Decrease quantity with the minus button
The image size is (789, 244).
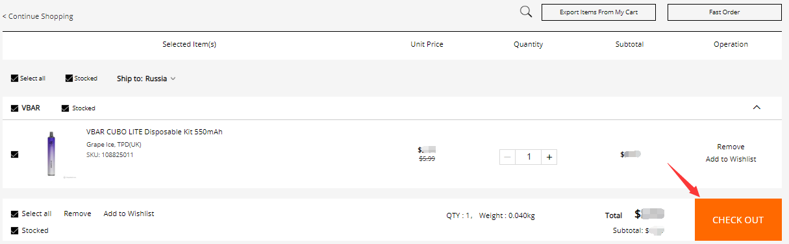point(508,157)
